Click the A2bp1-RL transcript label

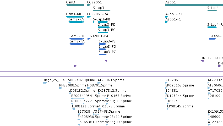pos(173,19)
